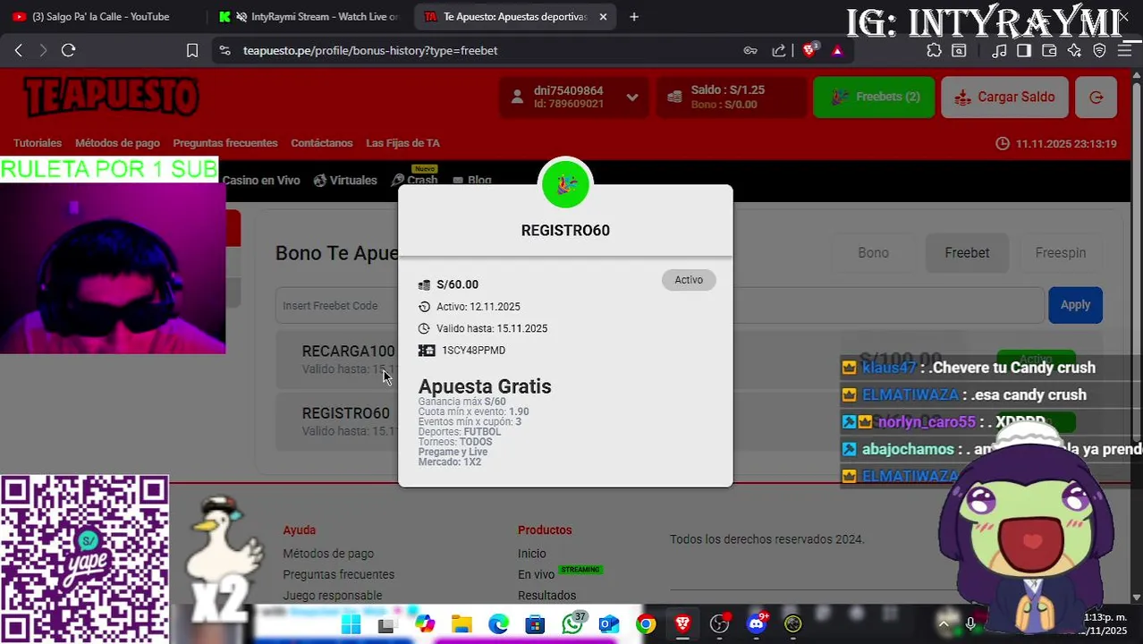Open Outlook from the taskbar

609,624
